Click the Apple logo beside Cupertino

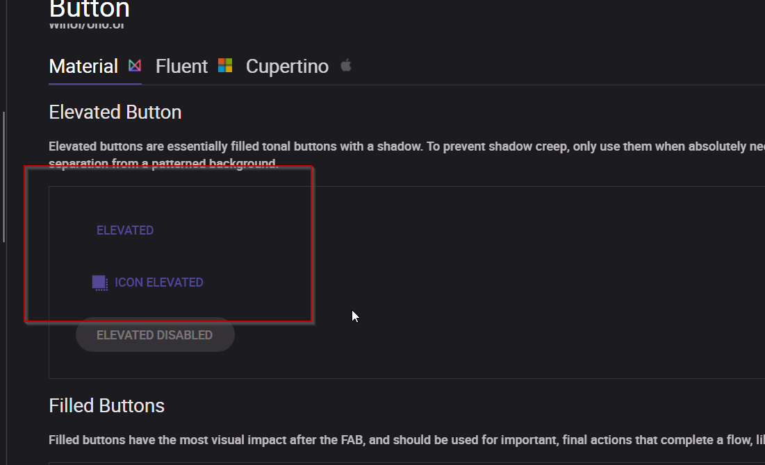click(345, 66)
